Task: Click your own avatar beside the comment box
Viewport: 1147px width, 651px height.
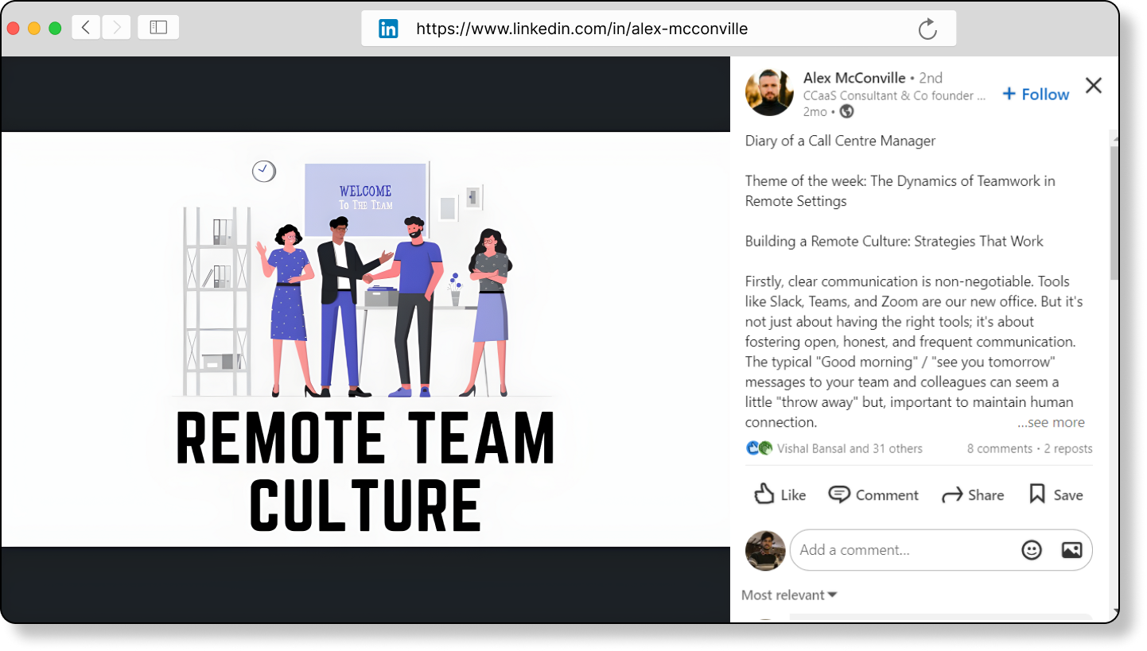Action: (x=765, y=550)
